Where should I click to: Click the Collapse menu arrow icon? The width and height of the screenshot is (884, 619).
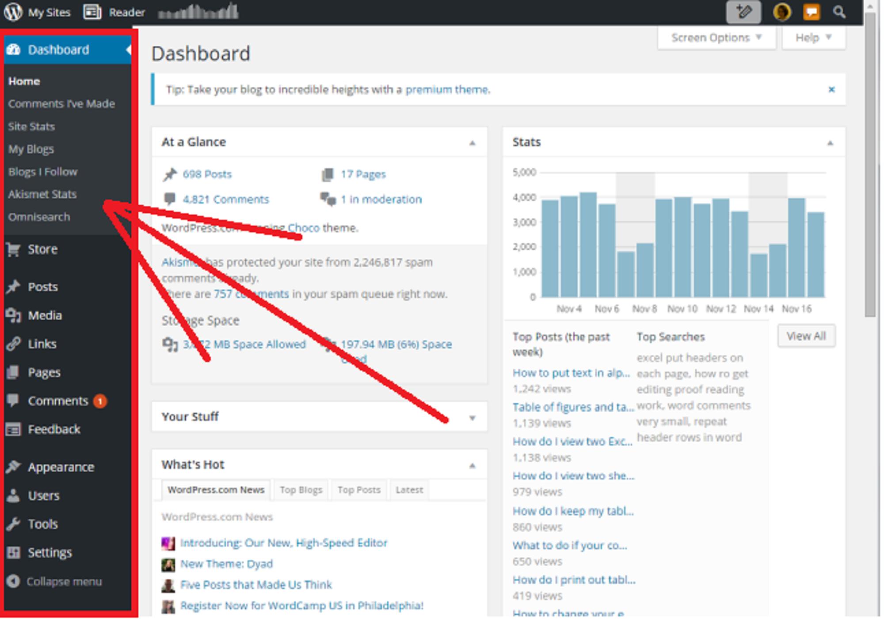pyautogui.click(x=13, y=581)
